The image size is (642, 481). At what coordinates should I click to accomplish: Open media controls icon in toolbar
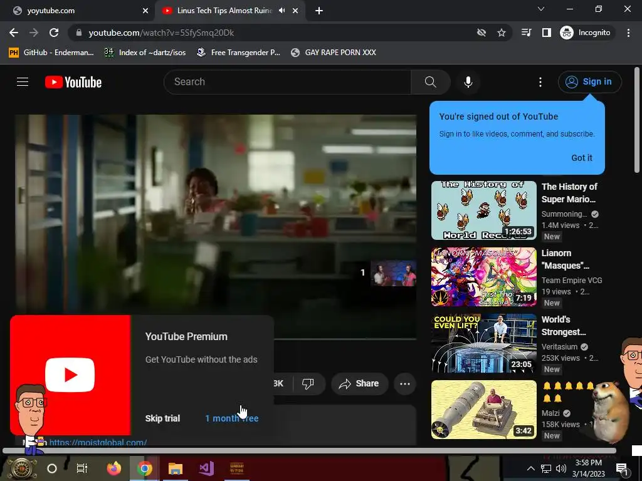point(526,33)
